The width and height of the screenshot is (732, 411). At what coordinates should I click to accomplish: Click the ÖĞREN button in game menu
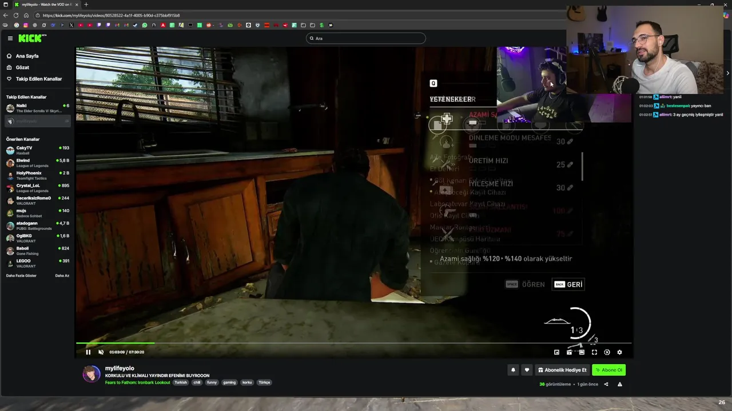(x=526, y=284)
